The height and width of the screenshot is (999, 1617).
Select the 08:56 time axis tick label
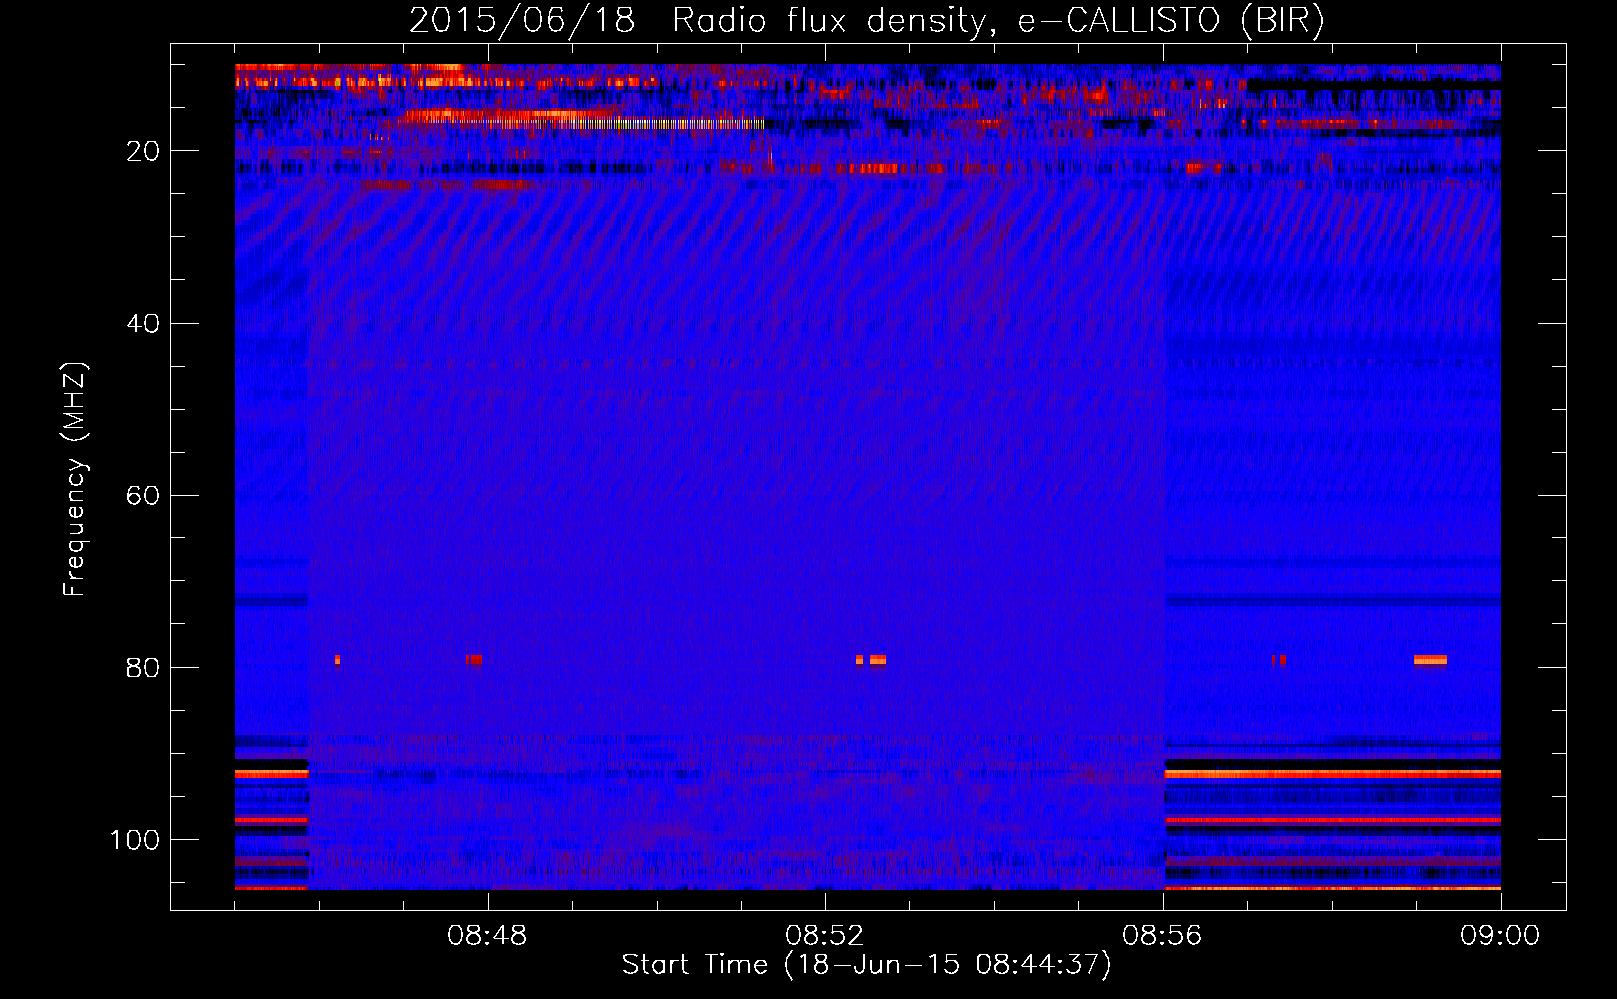(1162, 936)
